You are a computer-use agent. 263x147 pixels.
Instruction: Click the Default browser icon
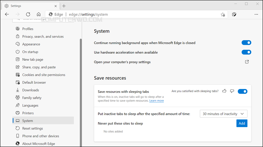[18, 82]
